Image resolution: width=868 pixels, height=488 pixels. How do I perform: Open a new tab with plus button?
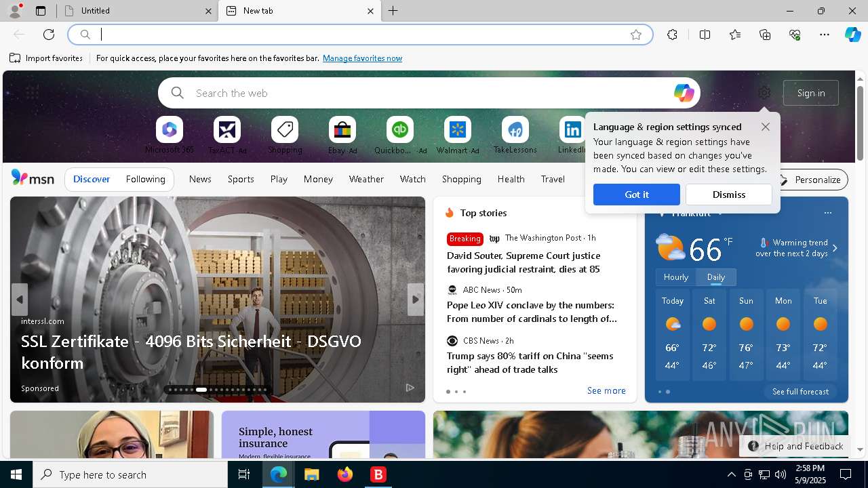coord(393,11)
